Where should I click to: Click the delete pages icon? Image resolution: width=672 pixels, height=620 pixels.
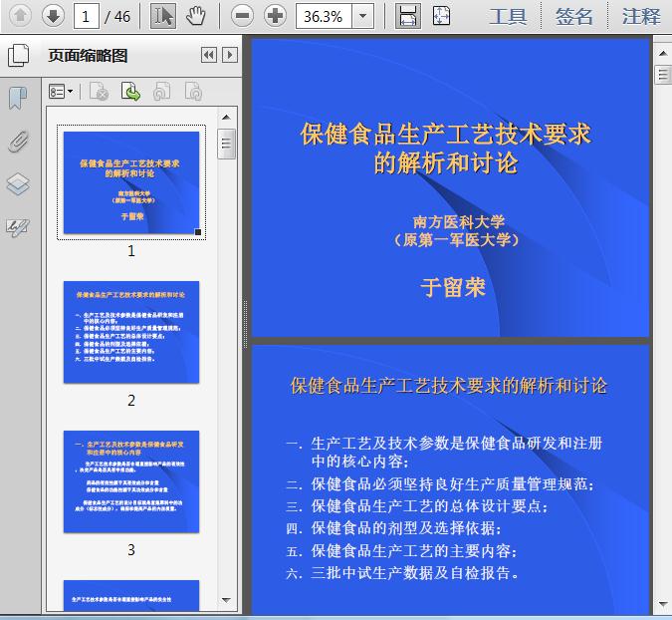[99, 92]
